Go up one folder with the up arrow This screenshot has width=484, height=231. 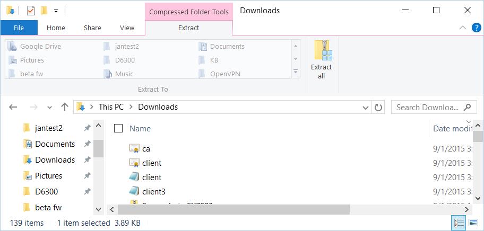click(65, 107)
